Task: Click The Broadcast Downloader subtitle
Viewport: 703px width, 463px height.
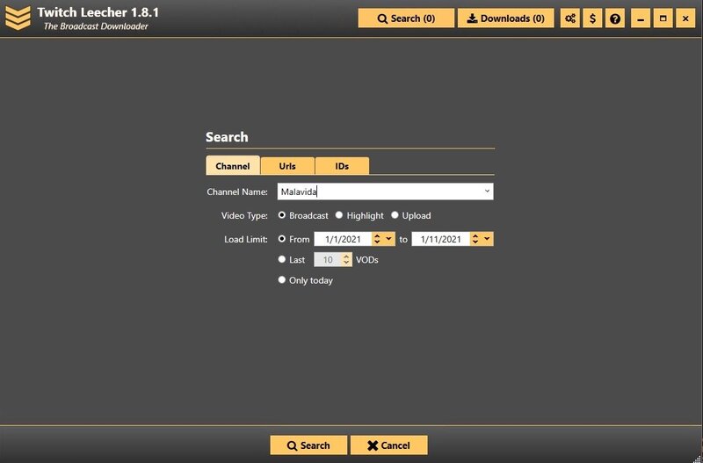Action: 96,26
